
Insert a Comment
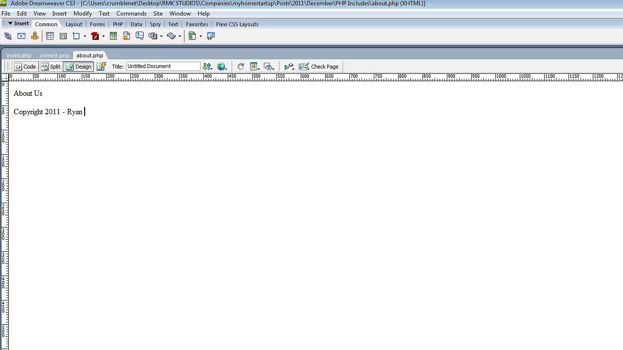pyautogui.click(x=140, y=36)
